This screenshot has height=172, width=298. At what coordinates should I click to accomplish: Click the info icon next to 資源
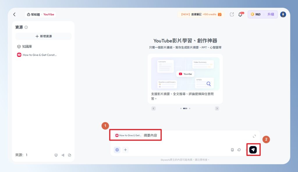pyautogui.click(x=26, y=27)
